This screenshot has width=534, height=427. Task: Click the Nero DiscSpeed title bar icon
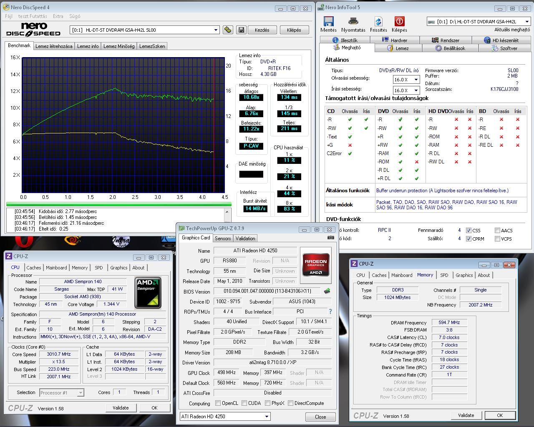click(x=6, y=8)
